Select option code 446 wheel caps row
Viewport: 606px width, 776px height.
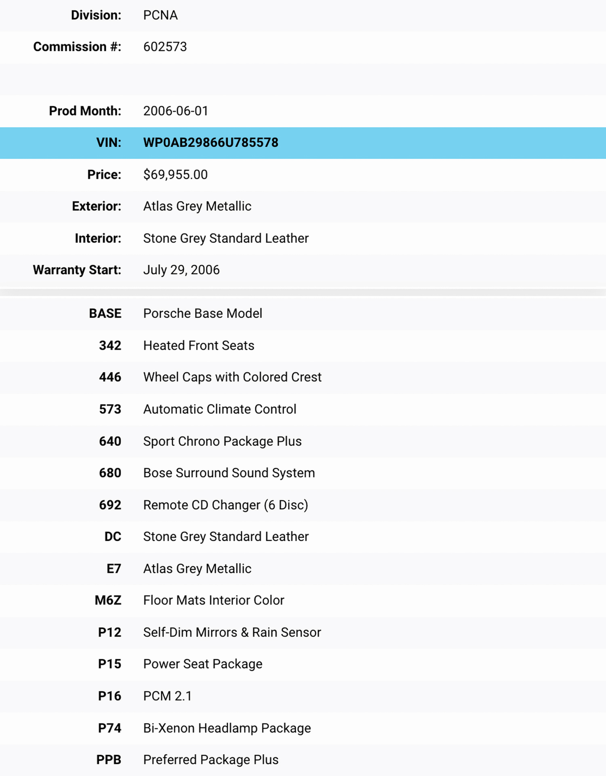pos(232,377)
